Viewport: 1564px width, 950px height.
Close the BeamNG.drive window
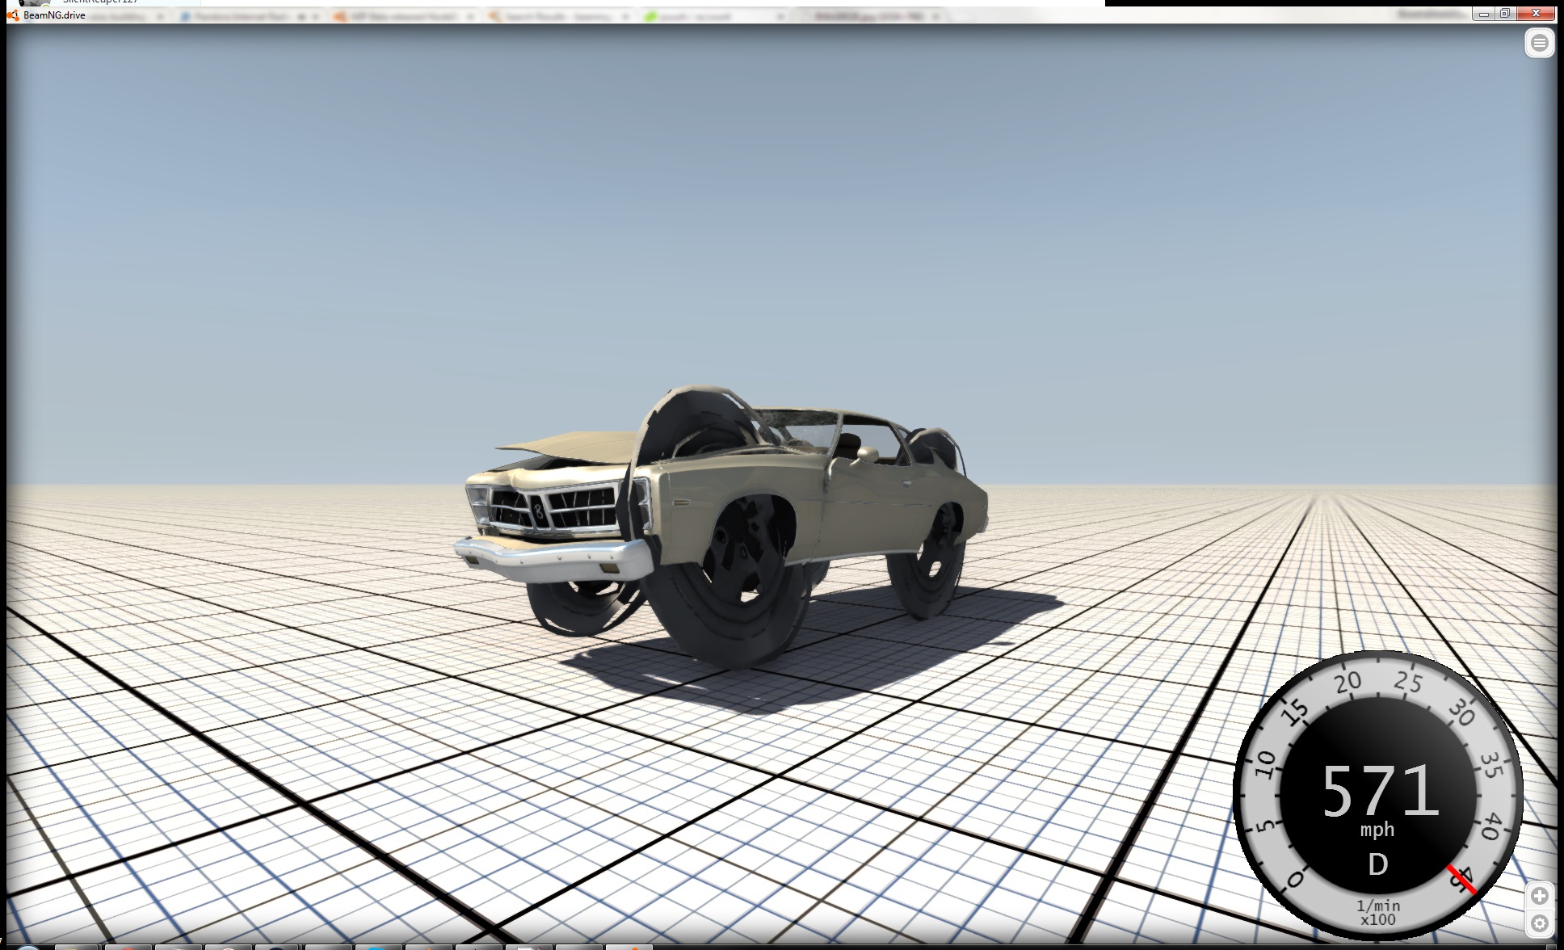click(x=1536, y=14)
